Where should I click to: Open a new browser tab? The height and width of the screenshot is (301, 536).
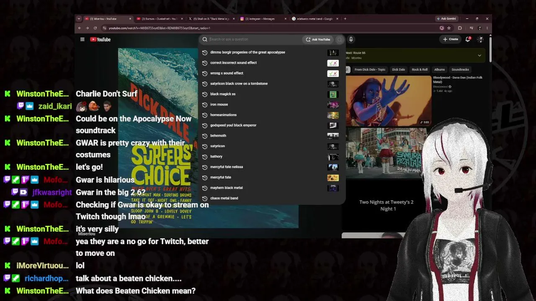coord(345,19)
